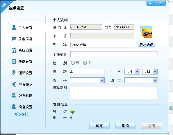Open the 通话设置 microphone icon
The width and height of the screenshot is (173, 135).
tap(14, 73)
